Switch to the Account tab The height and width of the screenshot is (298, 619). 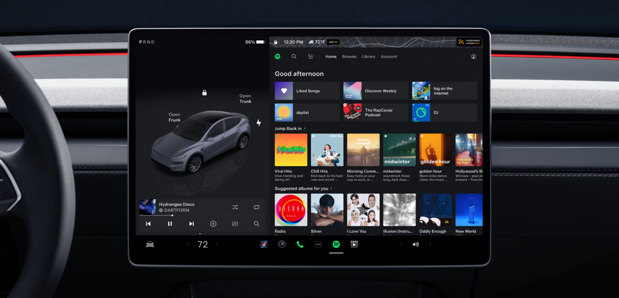point(389,57)
